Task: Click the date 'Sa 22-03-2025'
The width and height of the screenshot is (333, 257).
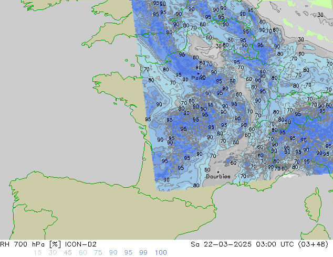Action: point(221,244)
